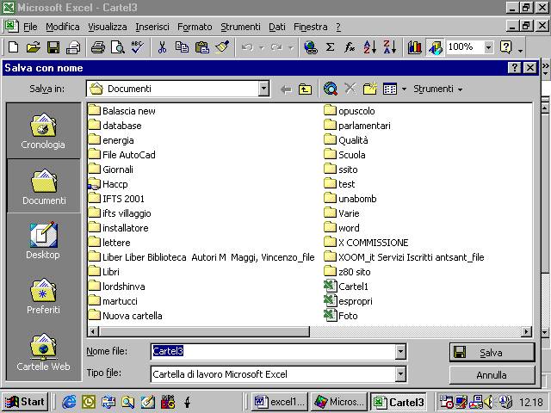This screenshot has height=413, width=551.
Task: Open Print Preview from the toolbar
Action: point(118,47)
